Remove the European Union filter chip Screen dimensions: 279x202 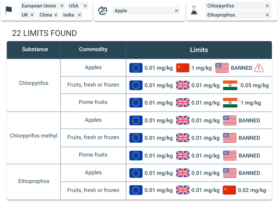62,6
